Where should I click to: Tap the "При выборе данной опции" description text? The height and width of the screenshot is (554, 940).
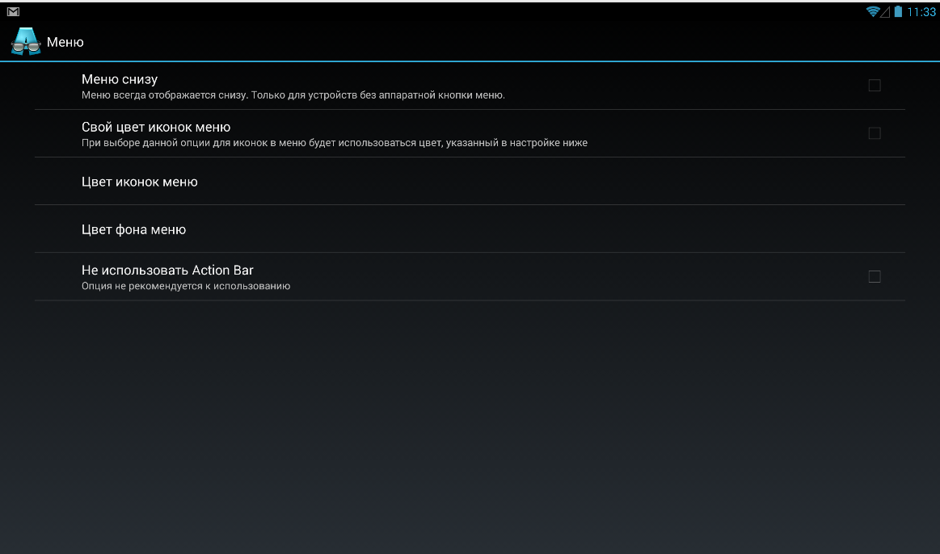334,143
